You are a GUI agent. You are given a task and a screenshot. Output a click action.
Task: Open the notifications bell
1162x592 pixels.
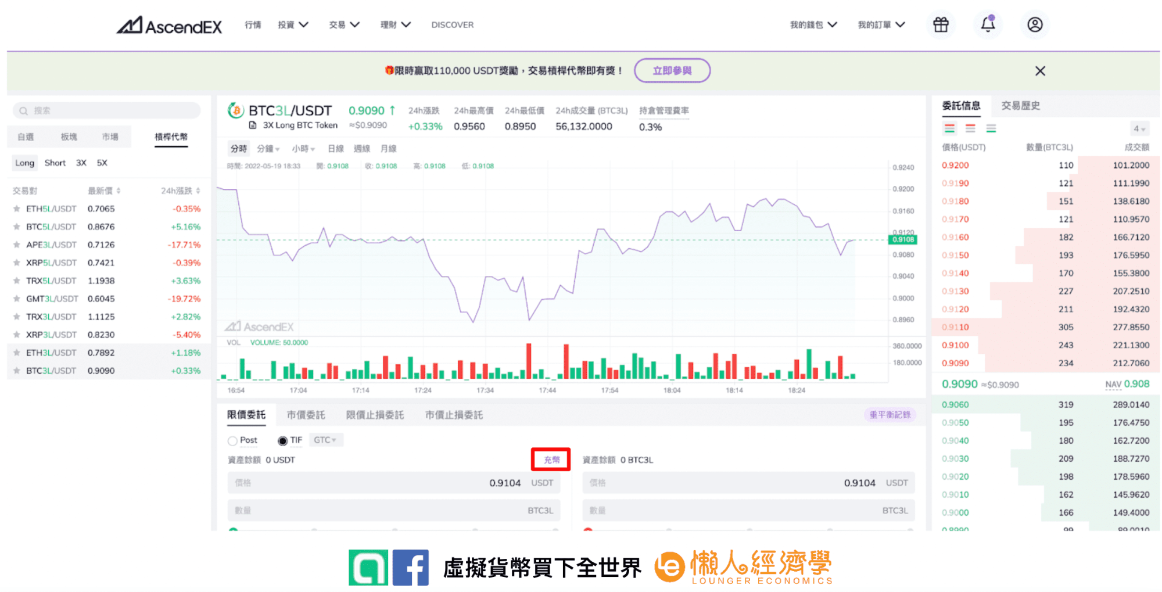pos(988,24)
